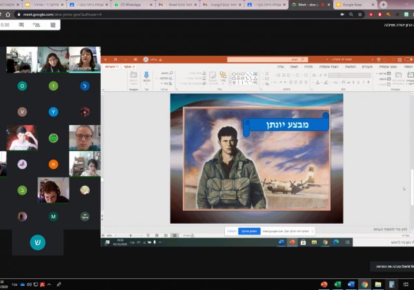Click Microsoft Store icon in shared taskbar
This screenshot has width=414, height=290.
(303, 242)
